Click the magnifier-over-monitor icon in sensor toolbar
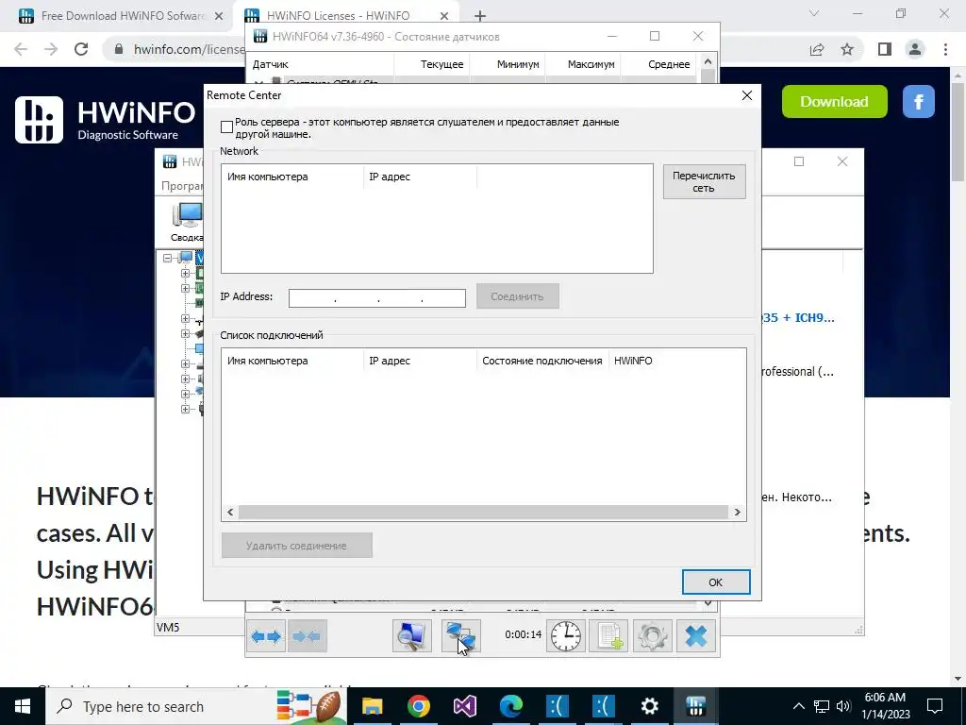The width and height of the screenshot is (966, 725). 412,635
